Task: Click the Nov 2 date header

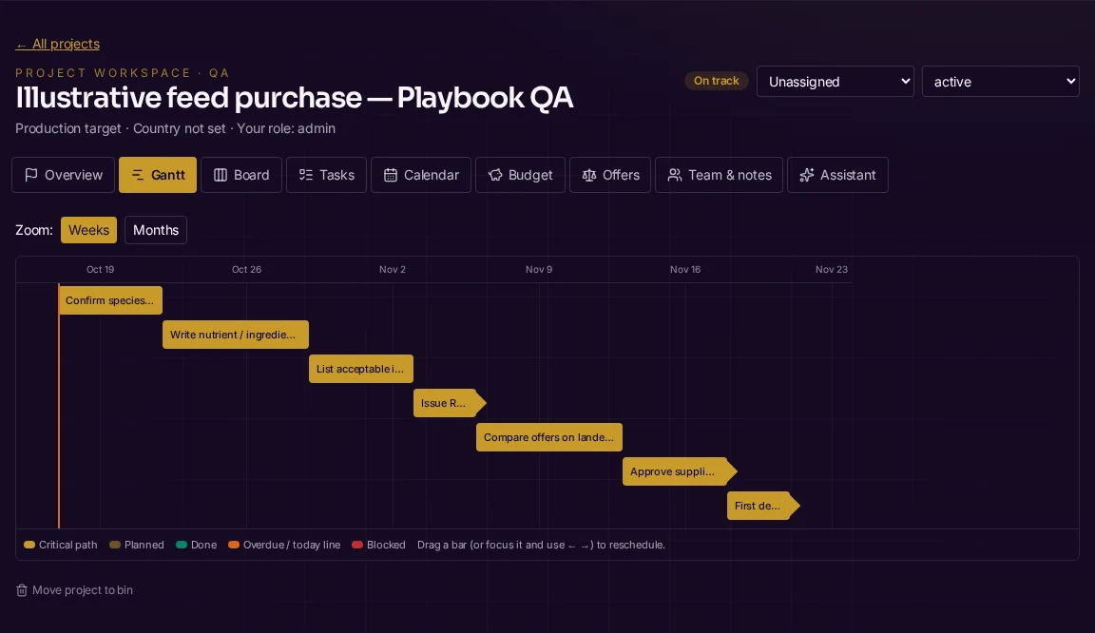Action: (x=393, y=270)
